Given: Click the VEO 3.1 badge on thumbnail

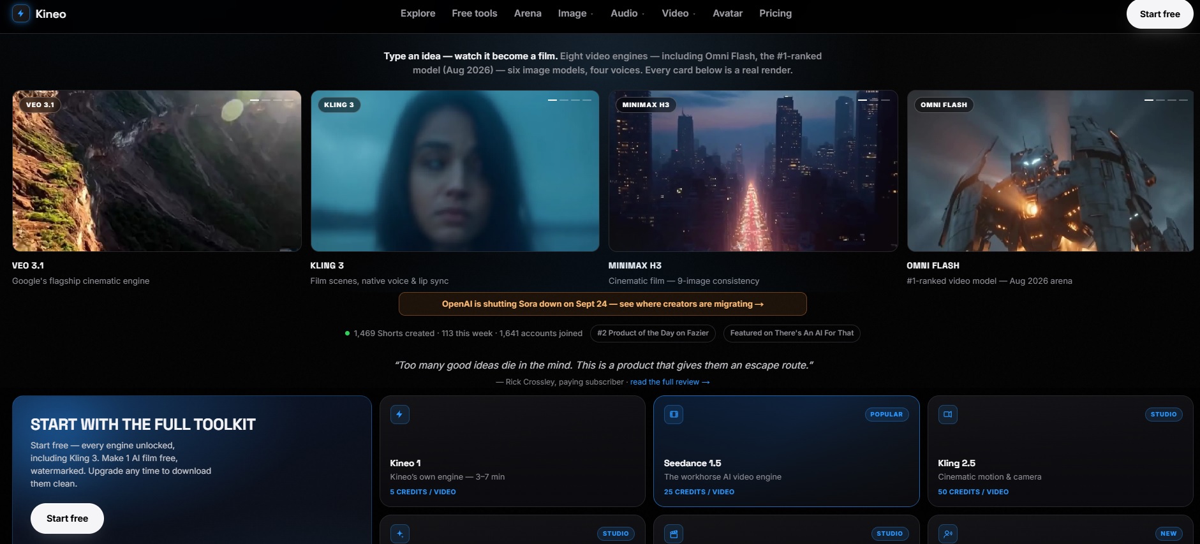Looking at the screenshot, I should click(40, 105).
